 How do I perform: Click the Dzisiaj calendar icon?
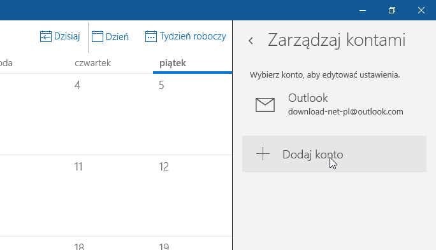pyautogui.click(x=46, y=36)
